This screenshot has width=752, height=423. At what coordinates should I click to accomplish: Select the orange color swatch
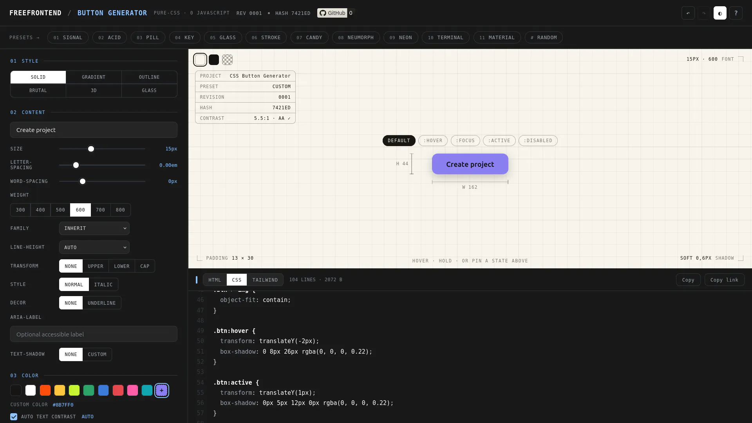click(45, 390)
